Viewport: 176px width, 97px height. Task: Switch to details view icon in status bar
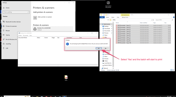(171, 70)
